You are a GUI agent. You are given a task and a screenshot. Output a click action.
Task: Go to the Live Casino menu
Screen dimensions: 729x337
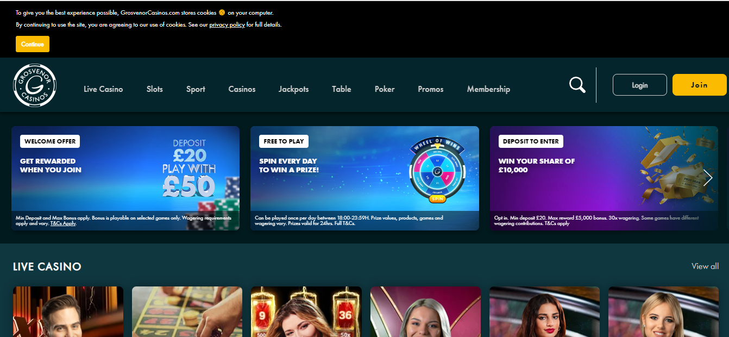[103, 89]
